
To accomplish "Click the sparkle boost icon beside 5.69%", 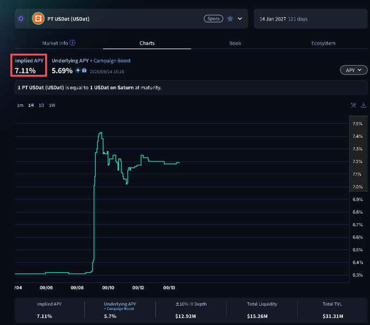I will point(78,70).
